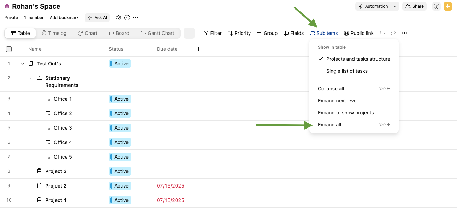Click the redo arrow icon

point(393,33)
